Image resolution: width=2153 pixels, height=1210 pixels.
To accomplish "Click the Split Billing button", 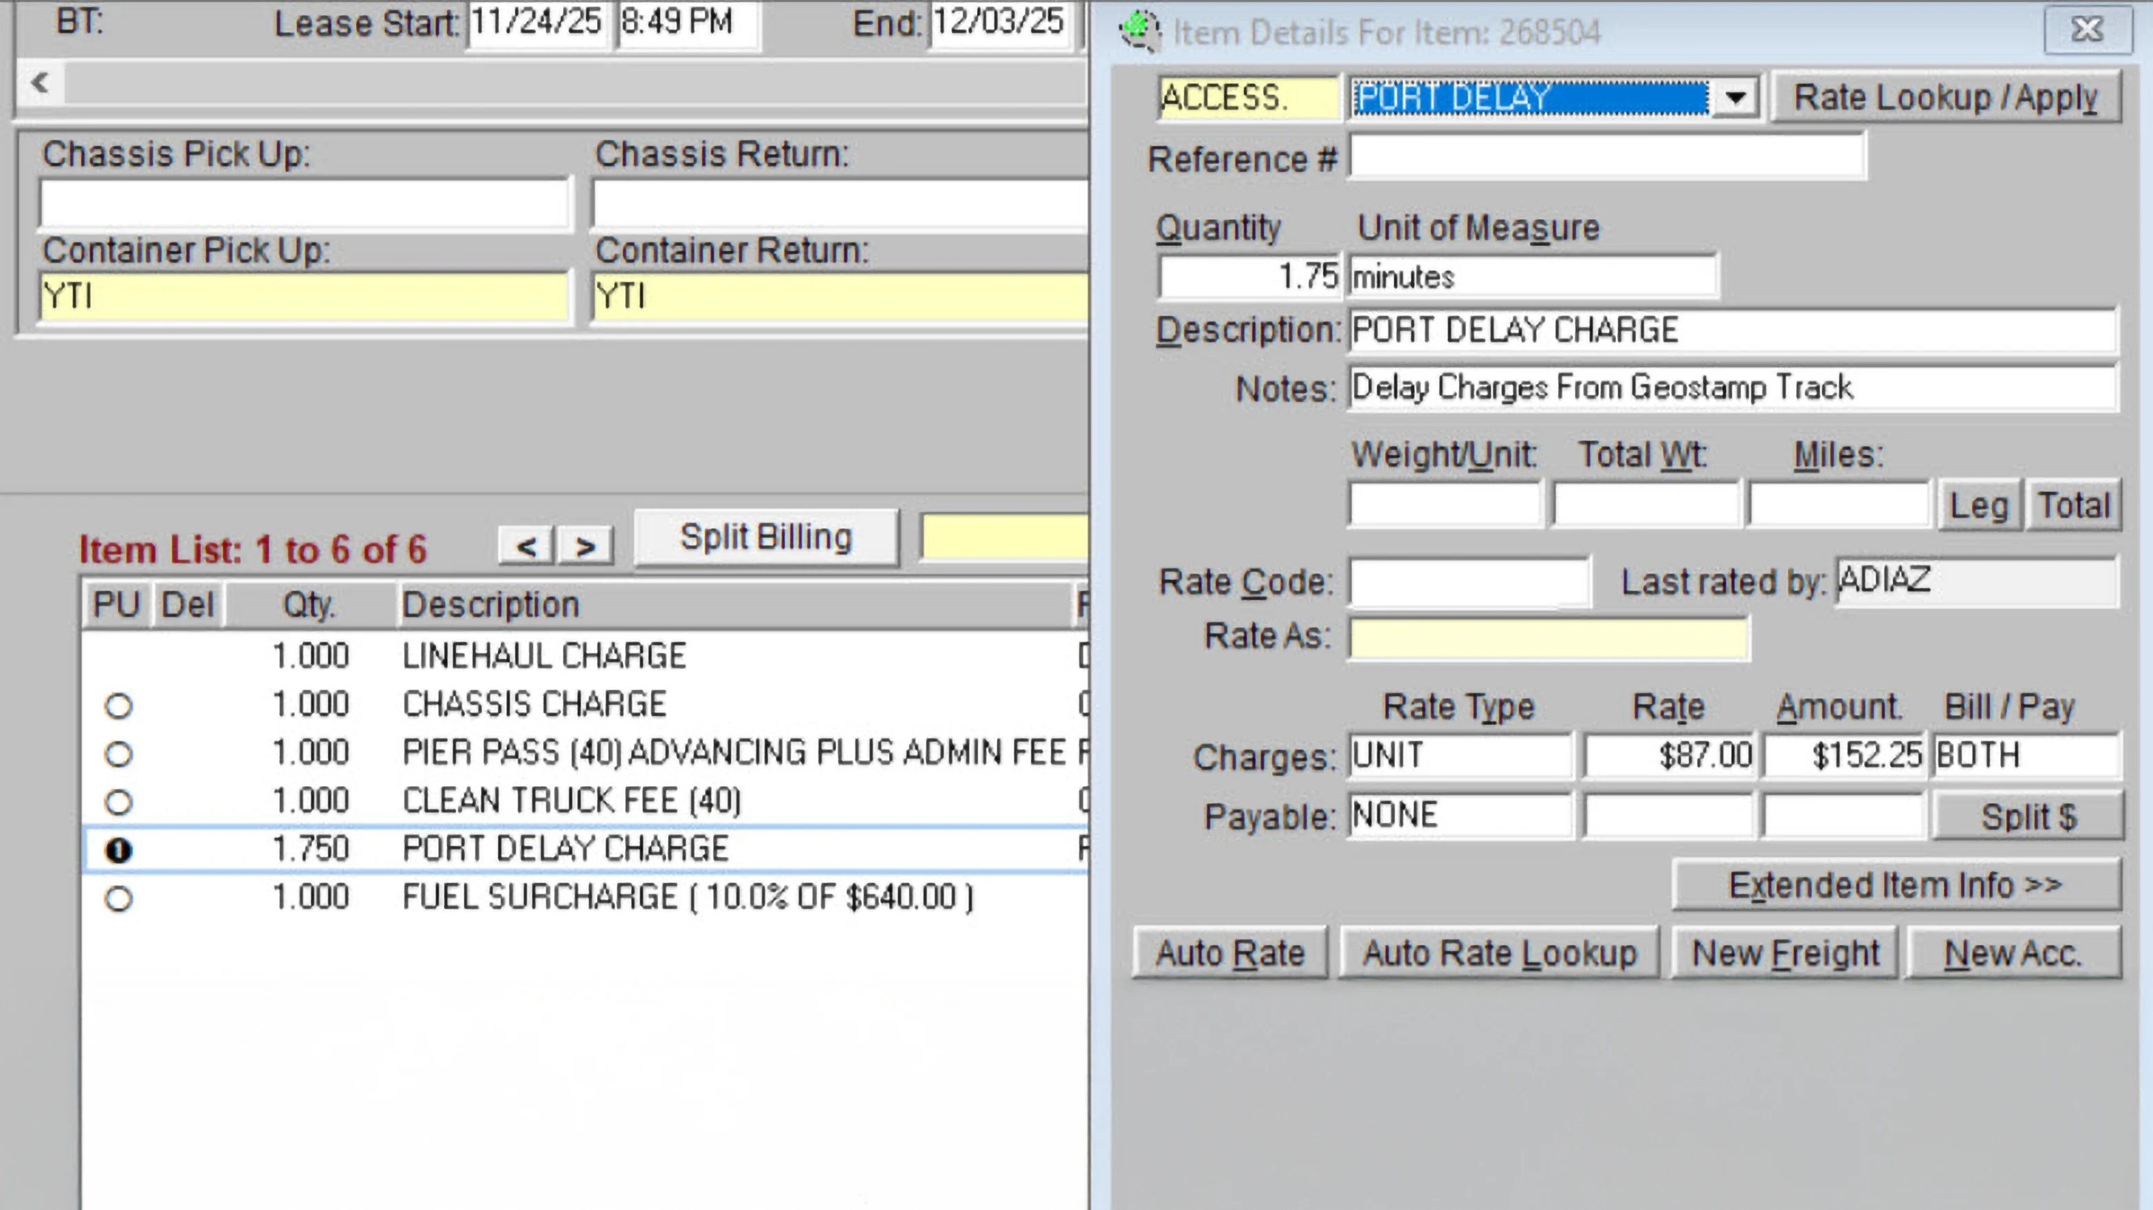I will (765, 538).
